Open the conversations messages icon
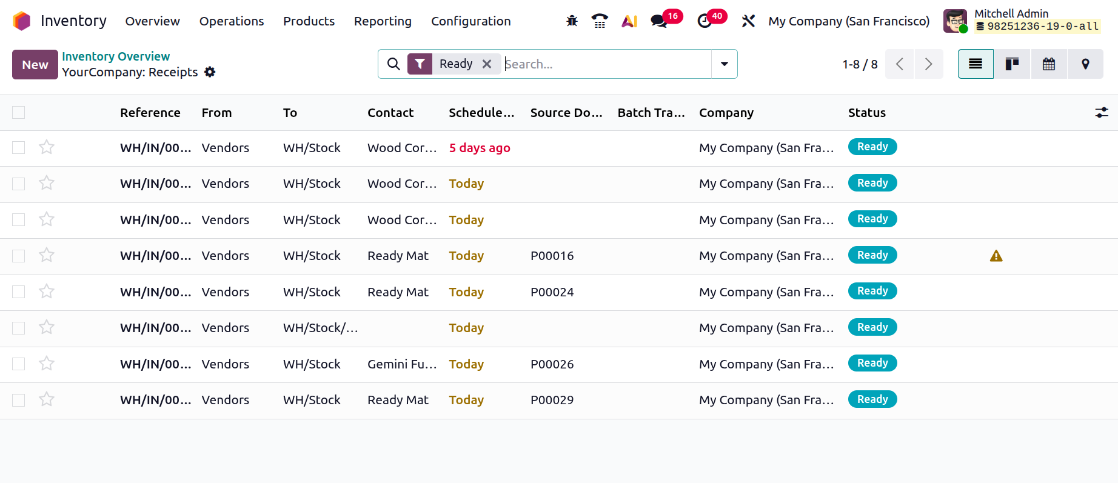The height and width of the screenshot is (483, 1118). pos(659,21)
